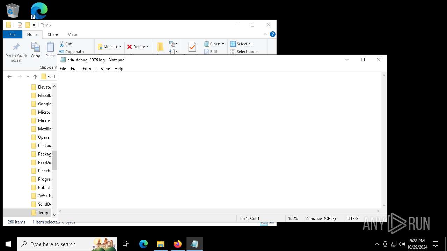Select the Safer-N folder in tree

41,196
